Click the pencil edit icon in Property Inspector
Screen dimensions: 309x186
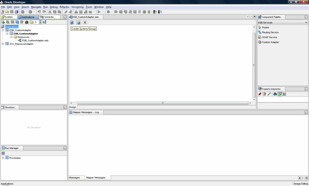click(269, 94)
